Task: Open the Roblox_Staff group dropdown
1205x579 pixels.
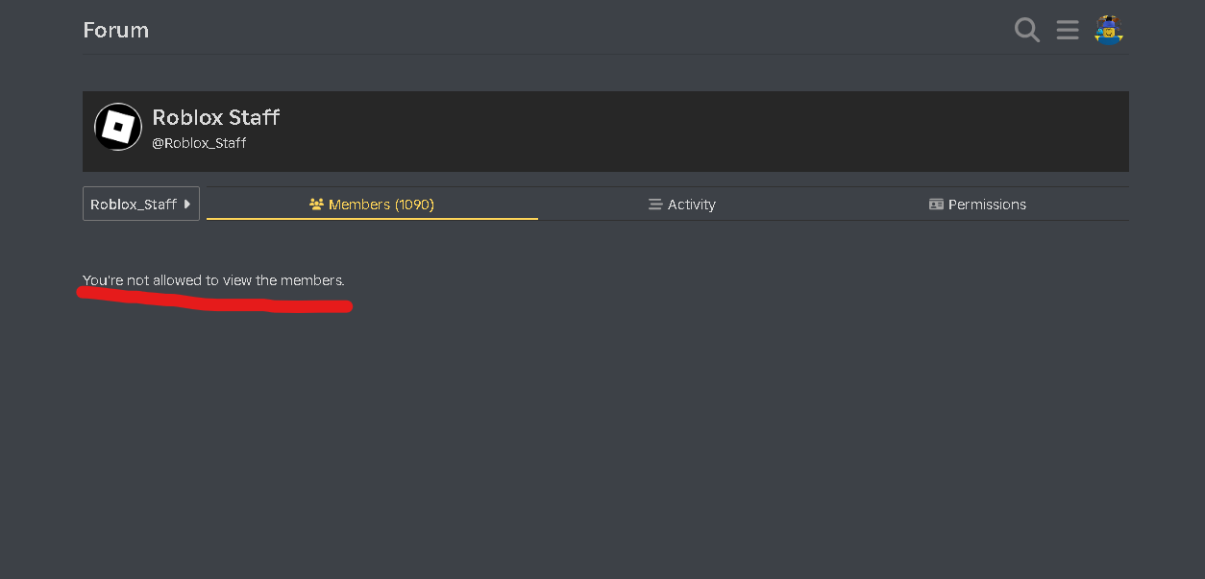Action: [x=134, y=205]
